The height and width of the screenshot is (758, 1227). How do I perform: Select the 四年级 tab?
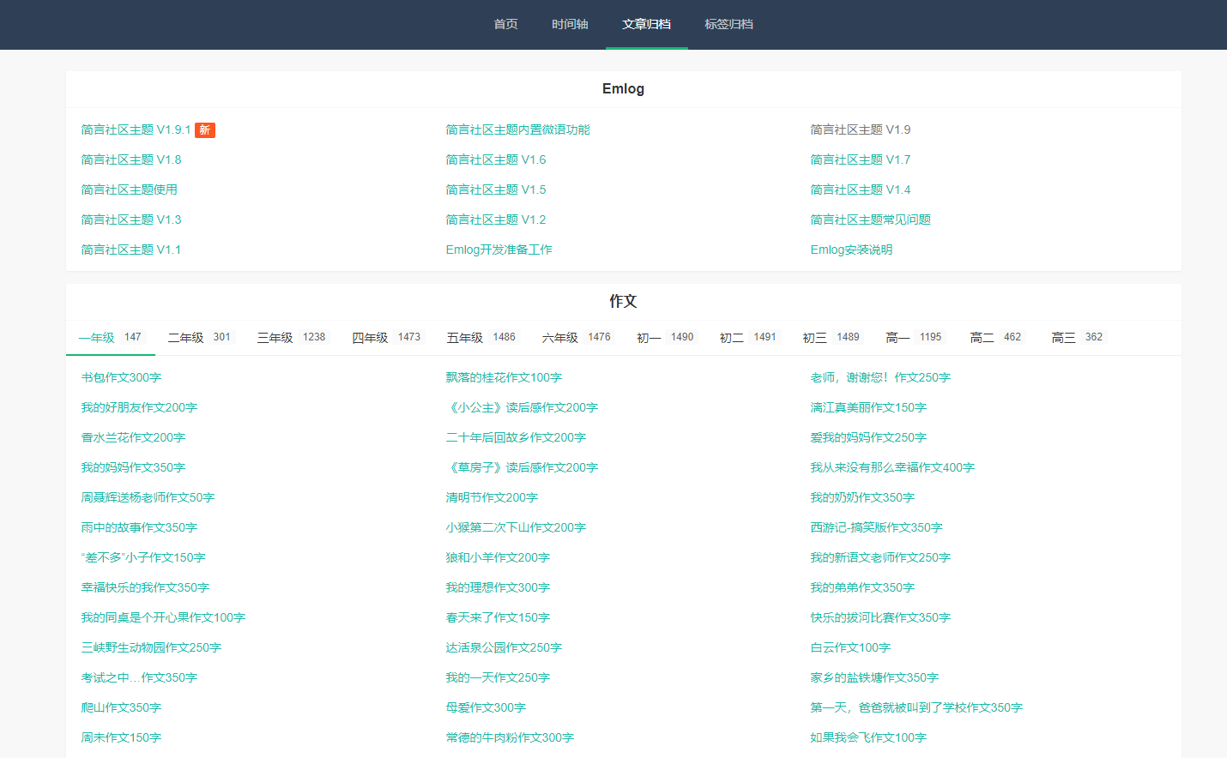click(x=387, y=337)
